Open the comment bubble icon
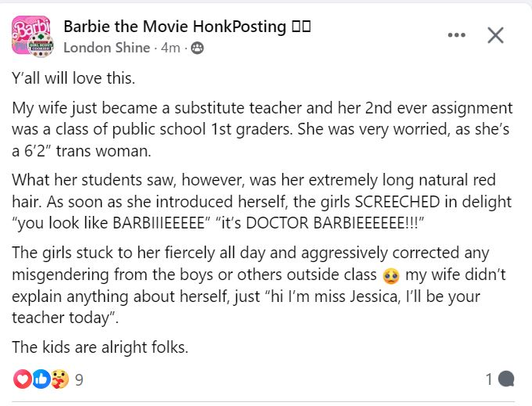 [x=506, y=379]
